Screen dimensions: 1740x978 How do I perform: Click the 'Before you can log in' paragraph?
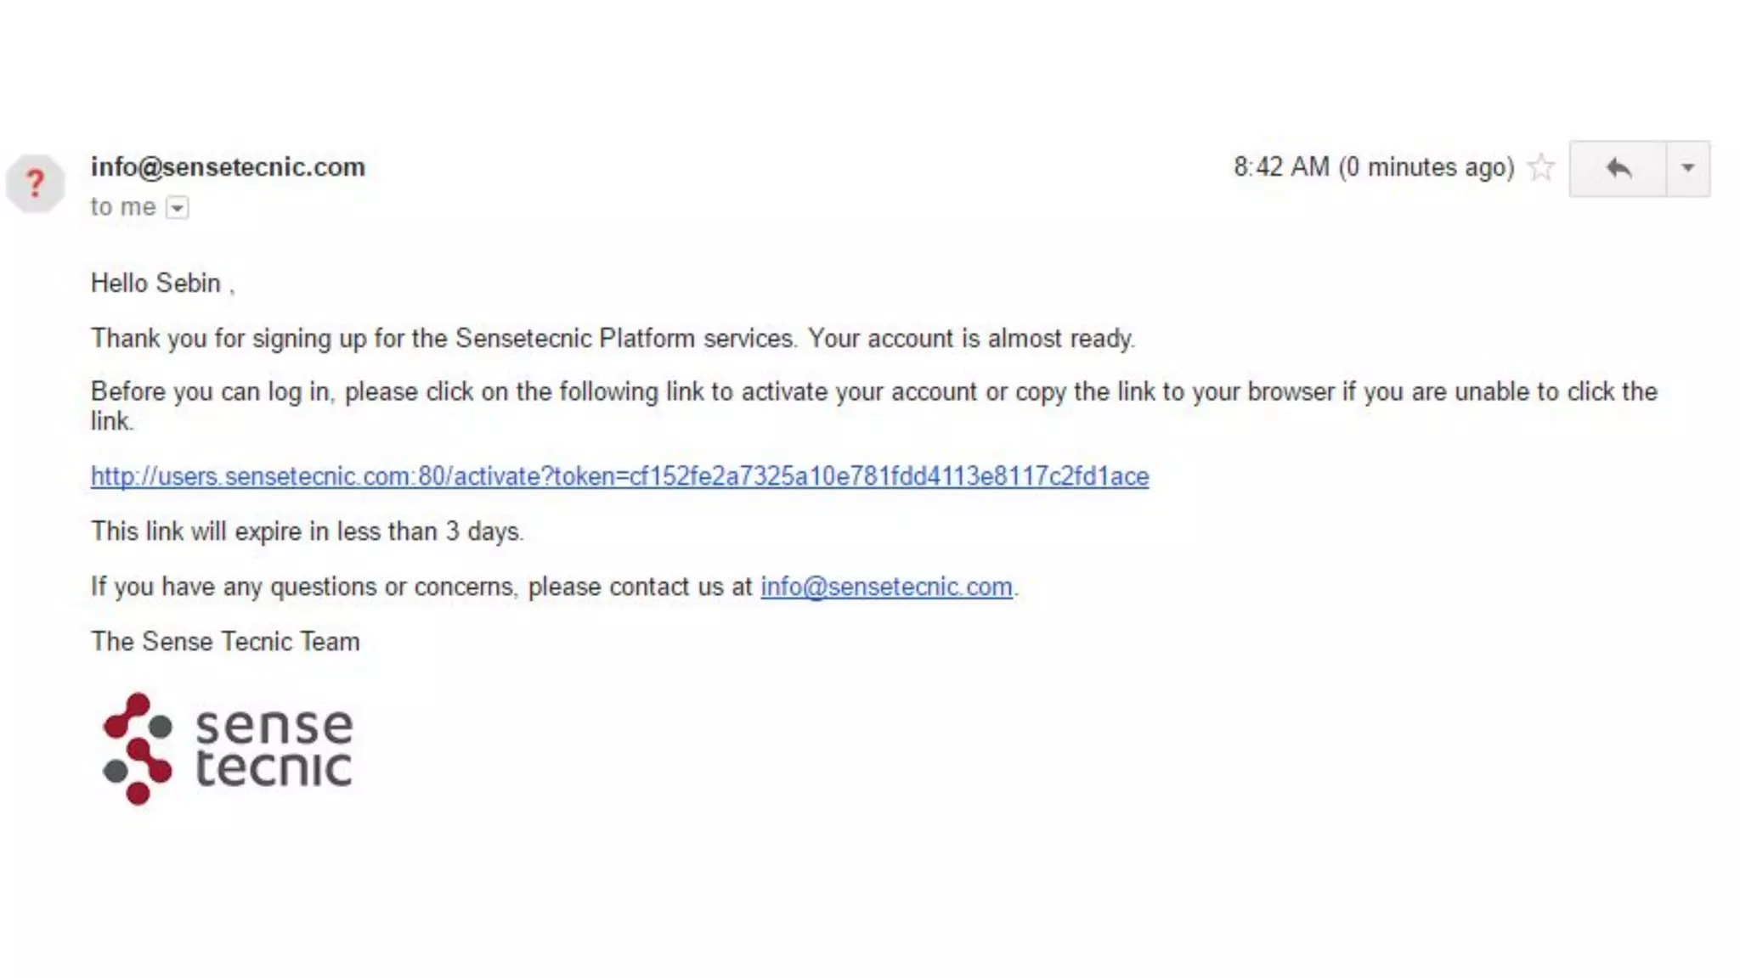click(x=873, y=392)
